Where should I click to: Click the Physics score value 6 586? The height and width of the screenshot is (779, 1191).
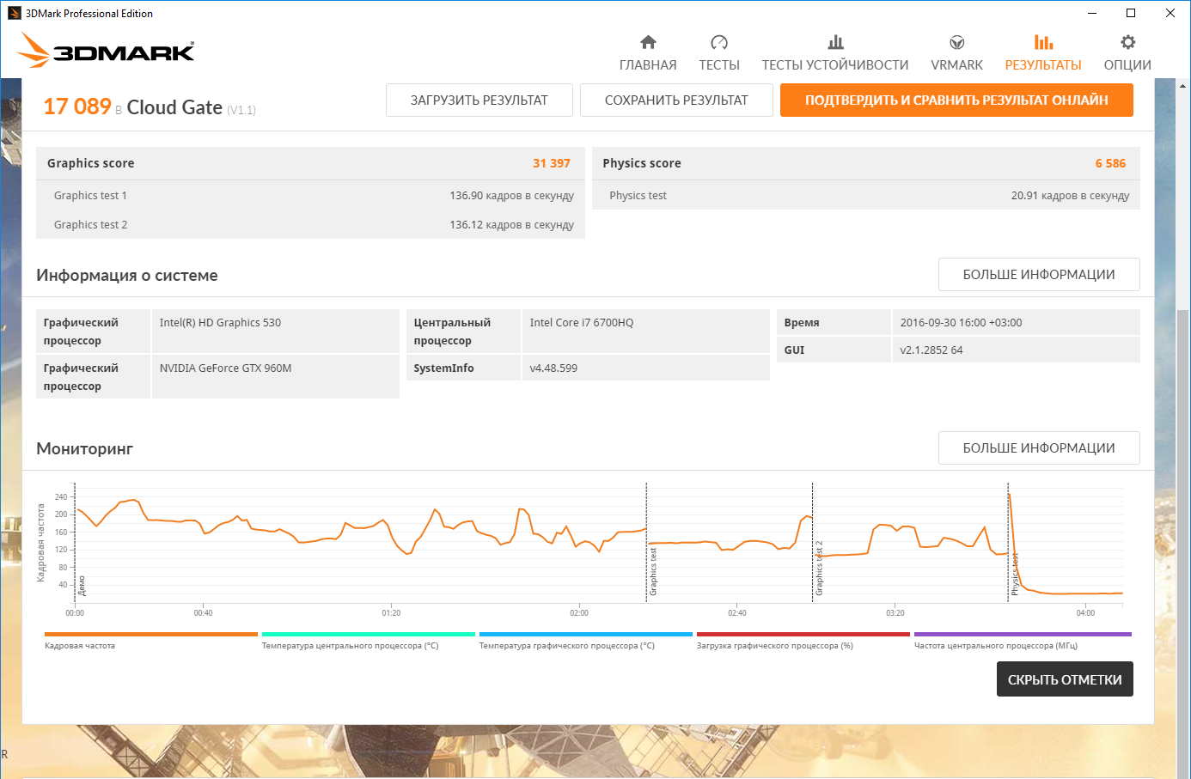tap(1110, 163)
